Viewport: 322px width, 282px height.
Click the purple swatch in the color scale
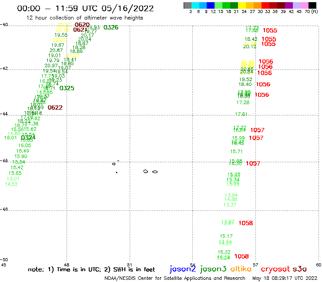pos(288,5)
